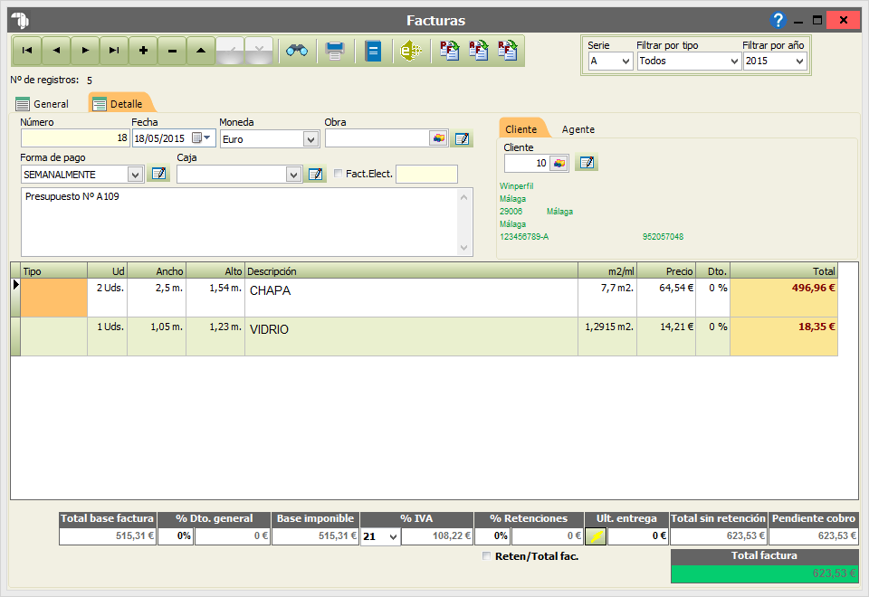Click the Obra edit icon
The image size is (869, 597).
click(462, 138)
